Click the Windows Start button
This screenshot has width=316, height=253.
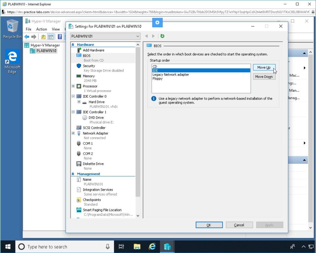(x=8, y=247)
